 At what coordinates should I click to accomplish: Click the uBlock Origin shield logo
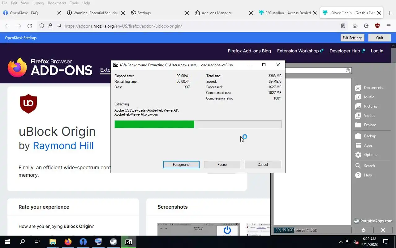(x=28, y=104)
